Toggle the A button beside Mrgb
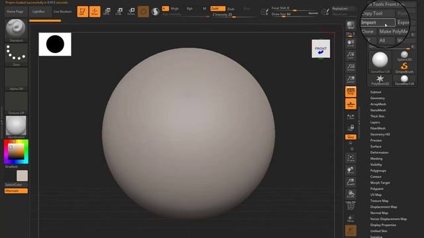424x238 pixels. (165, 9)
